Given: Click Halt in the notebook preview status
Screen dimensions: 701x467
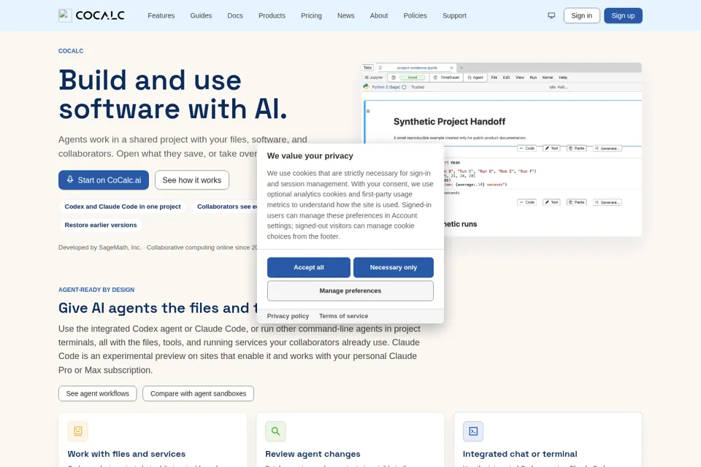Looking at the screenshot, I should pyautogui.click(x=562, y=87).
